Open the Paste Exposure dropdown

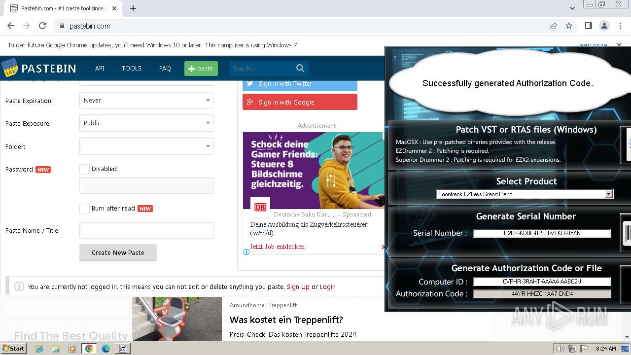[146, 123]
